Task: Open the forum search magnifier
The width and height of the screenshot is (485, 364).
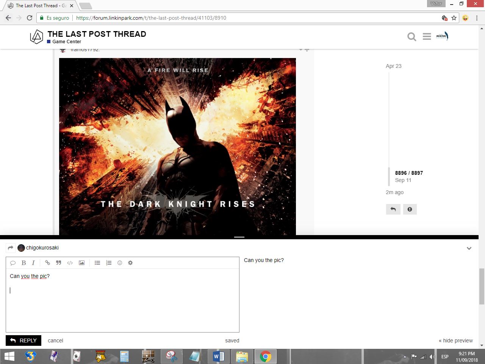Action: pyautogui.click(x=412, y=37)
